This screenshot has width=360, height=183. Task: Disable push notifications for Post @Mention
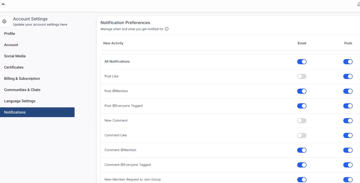click(348, 91)
